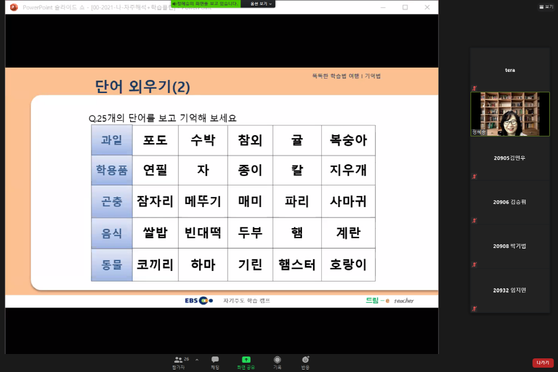Click the 하마 table cell
This screenshot has width=558, height=372.
[203, 265]
